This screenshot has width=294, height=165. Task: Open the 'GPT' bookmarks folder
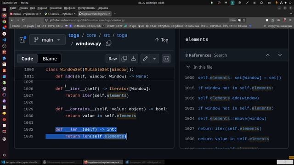coord(111,26)
